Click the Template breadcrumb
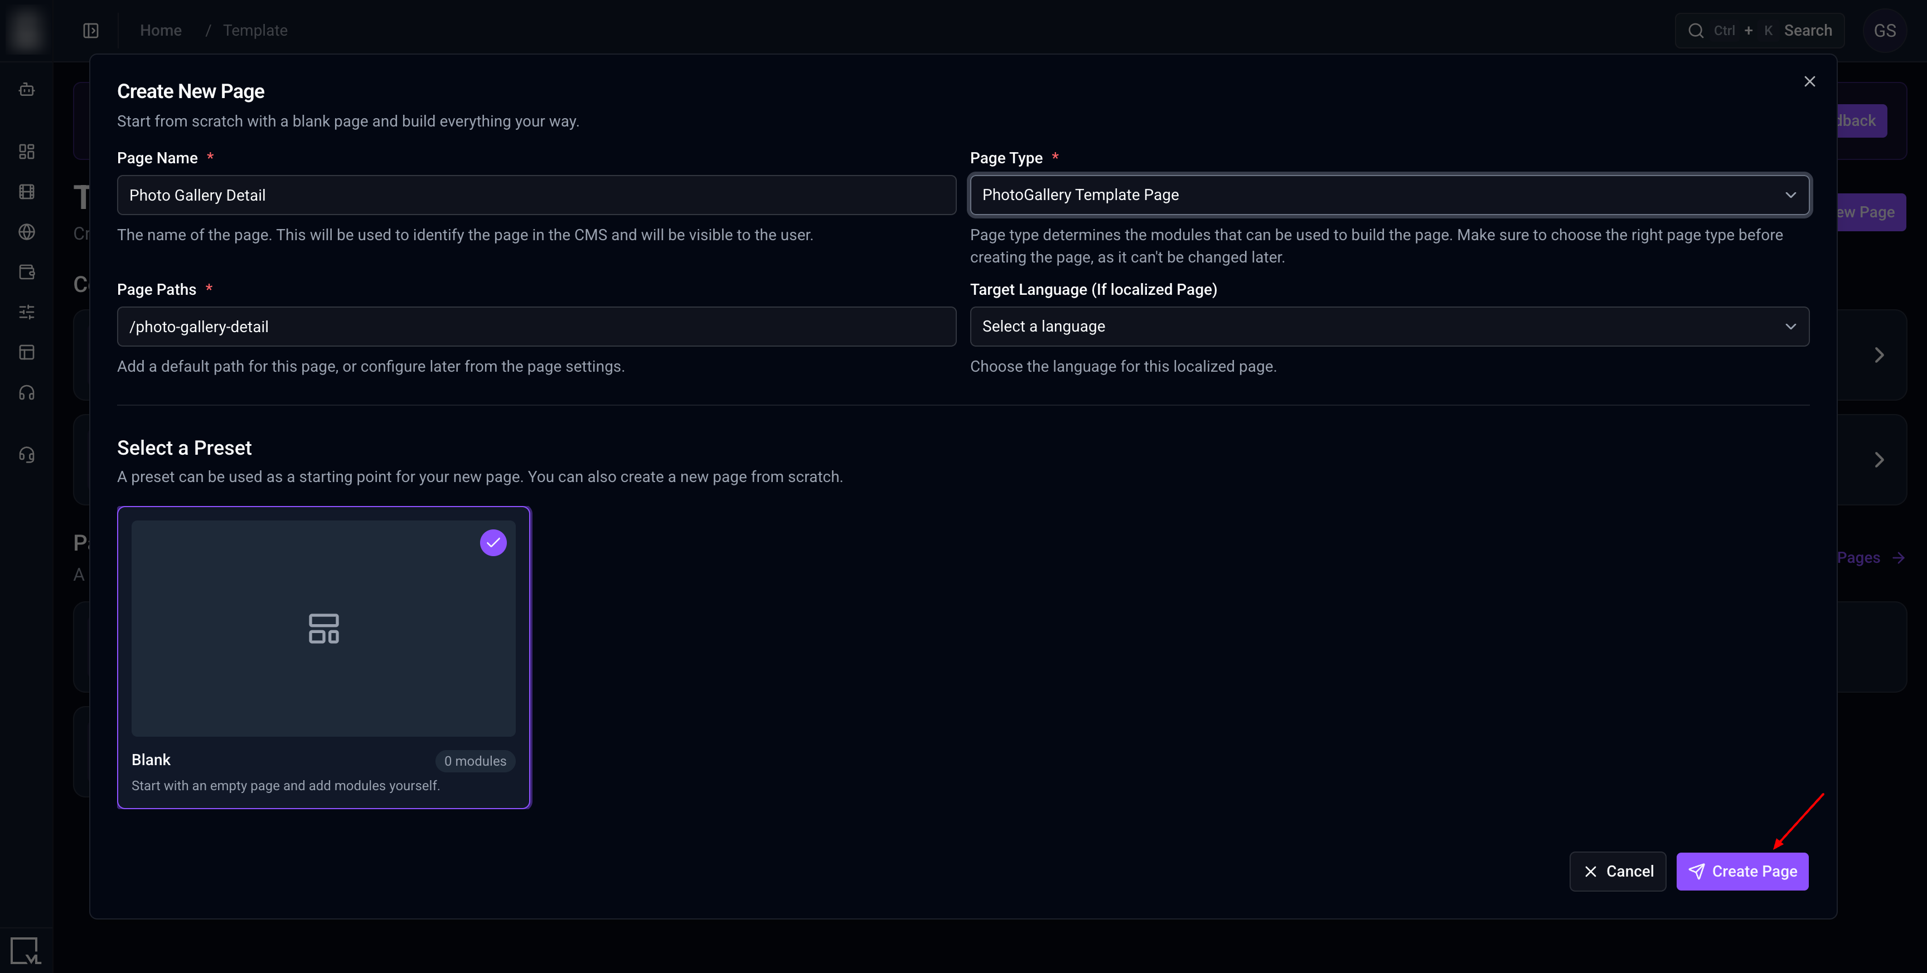Viewport: 1927px width, 973px height. pos(255,31)
